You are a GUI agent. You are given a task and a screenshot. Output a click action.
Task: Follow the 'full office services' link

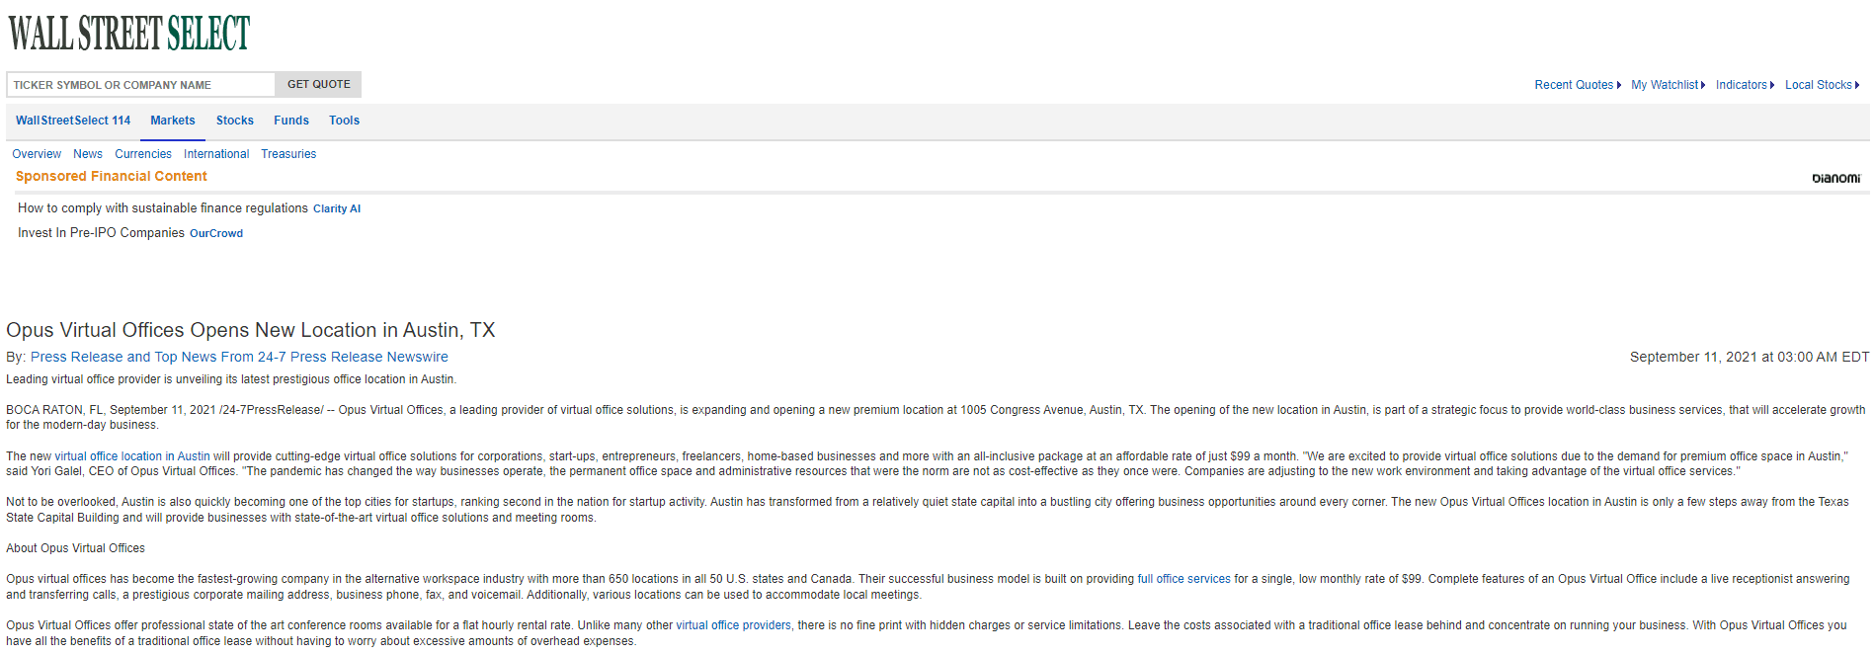(1183, 579)
